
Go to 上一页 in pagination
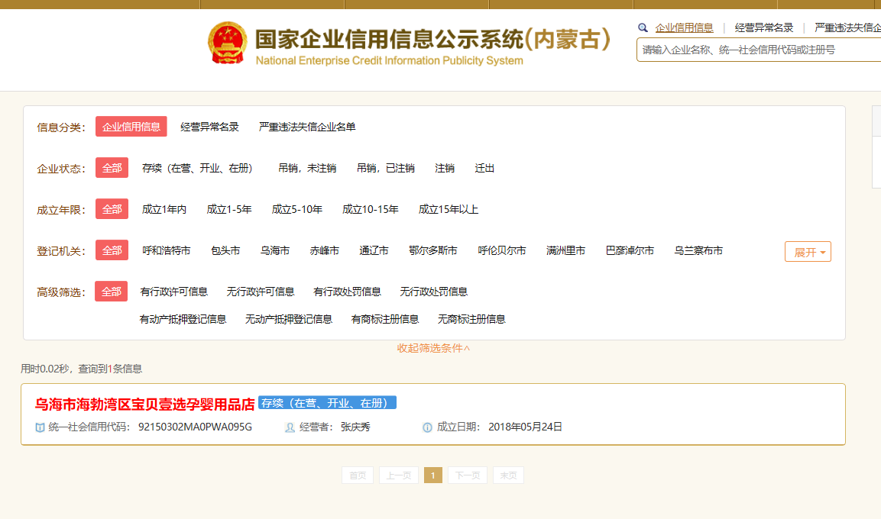click(x=399, y=475)
